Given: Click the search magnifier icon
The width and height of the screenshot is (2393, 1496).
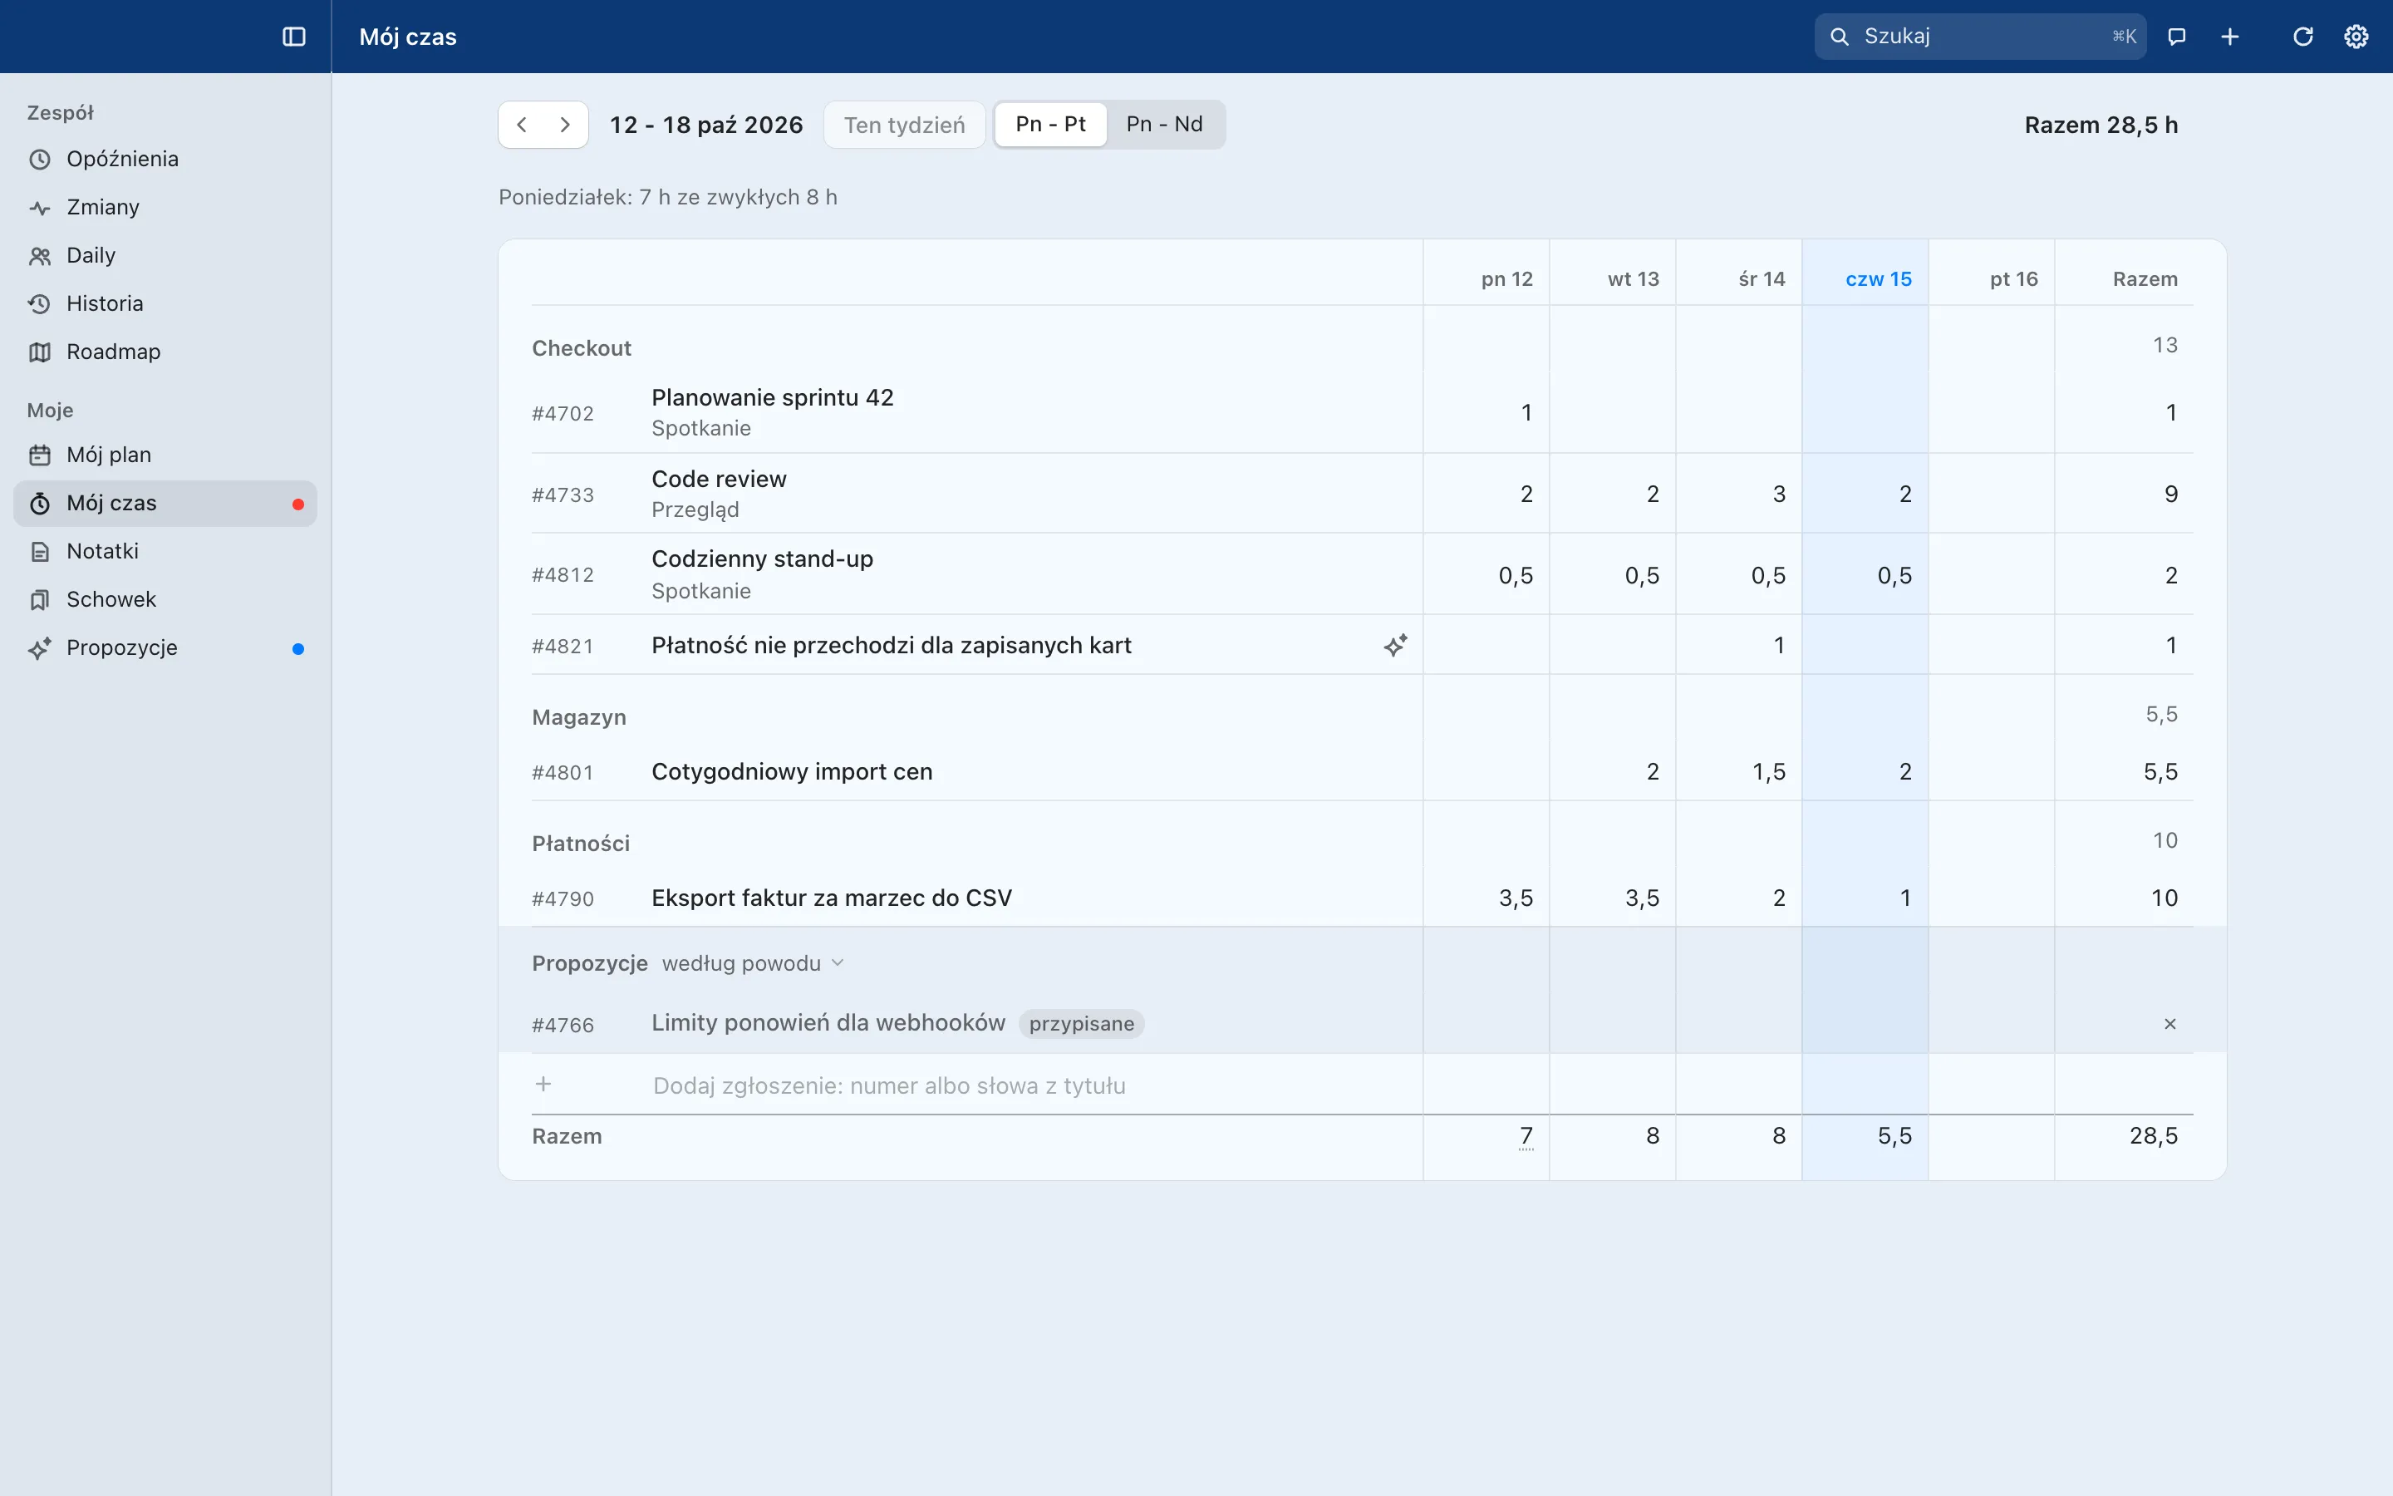Looking at the screenshot, I should pyautogui.click(x=1840, y=37).
